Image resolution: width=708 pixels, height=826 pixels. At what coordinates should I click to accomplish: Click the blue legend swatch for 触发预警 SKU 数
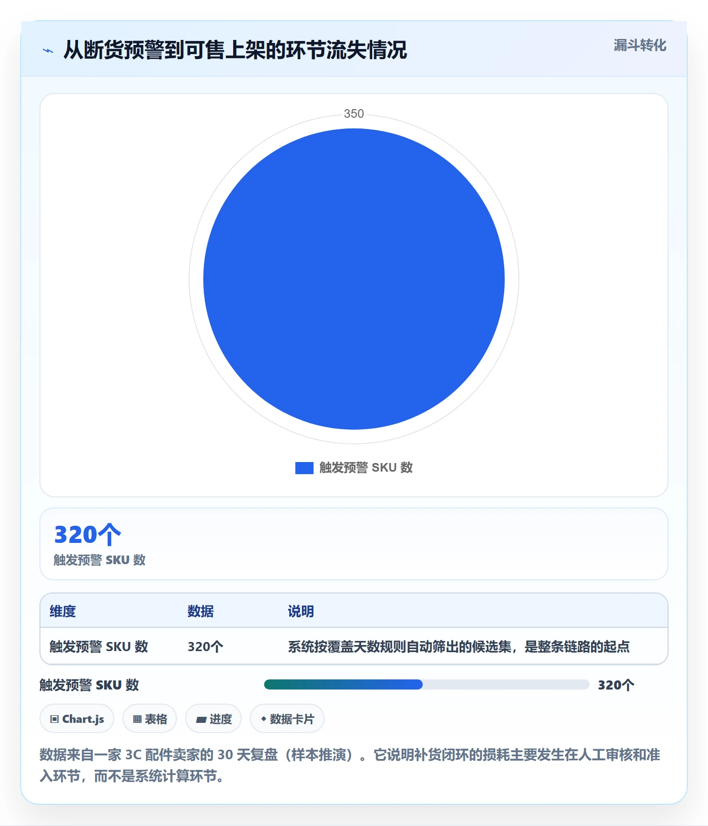click(304, 468)
